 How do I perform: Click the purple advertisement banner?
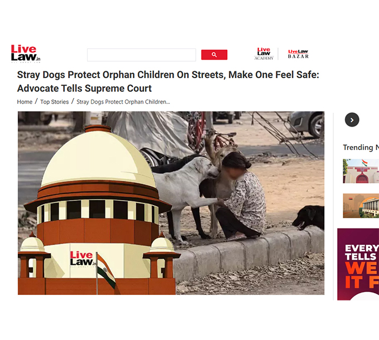358,264
